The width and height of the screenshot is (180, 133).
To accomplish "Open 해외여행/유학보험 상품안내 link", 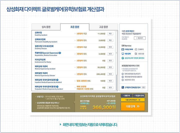I will tap(133, 77).
